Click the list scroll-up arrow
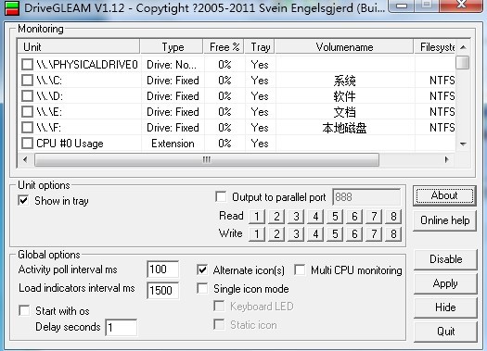 coord(463,47)
